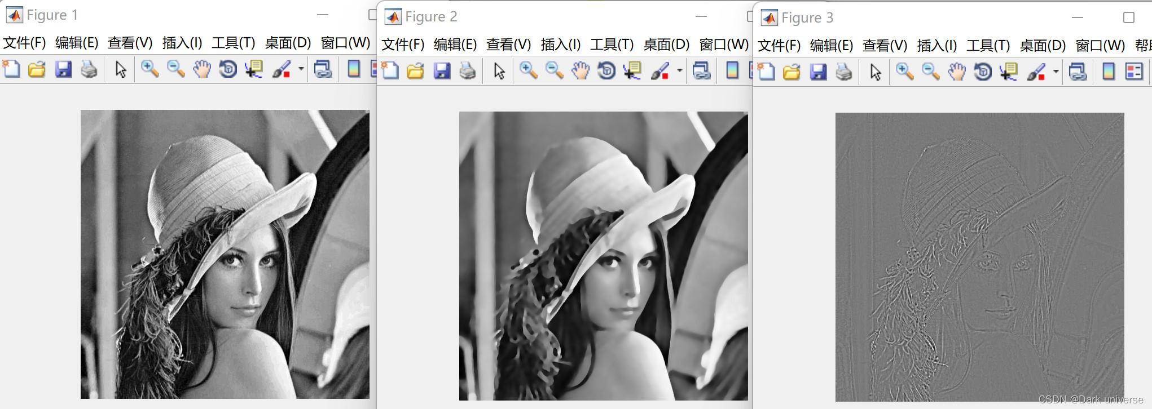The width and height of the screenshot is (1152, 409).
Task: Save Figure 2 using the floppy disk icon
Action: click(x=442, y=71)
